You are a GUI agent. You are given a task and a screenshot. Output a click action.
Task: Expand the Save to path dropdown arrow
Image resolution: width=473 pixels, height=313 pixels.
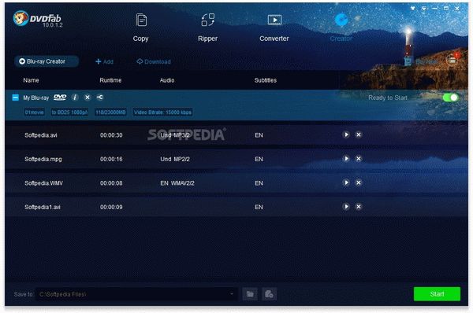(x=232, y=294)
